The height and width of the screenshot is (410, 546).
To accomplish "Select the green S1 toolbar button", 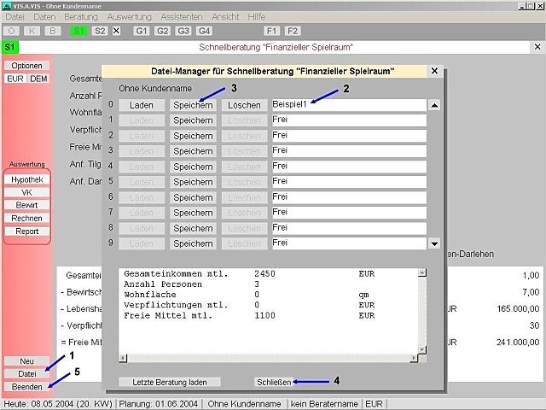I will pyautogui.click(x=78, y=31).
